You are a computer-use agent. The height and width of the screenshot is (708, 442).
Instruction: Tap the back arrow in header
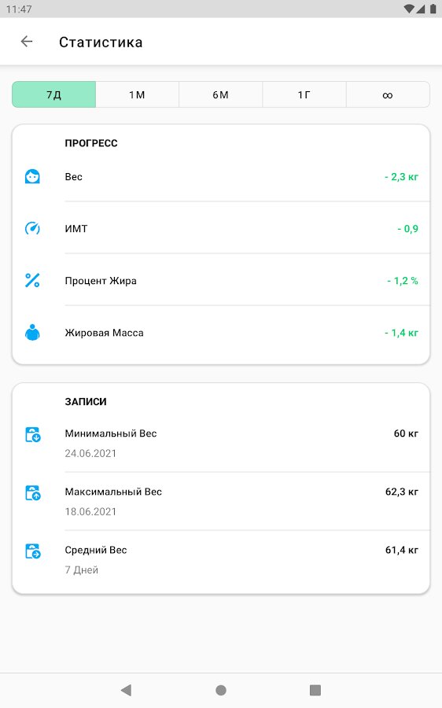click(27, 42)
